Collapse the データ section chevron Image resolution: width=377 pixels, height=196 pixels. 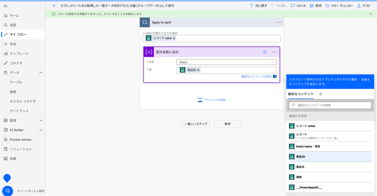pyautogui.click(x=41, y=73)
